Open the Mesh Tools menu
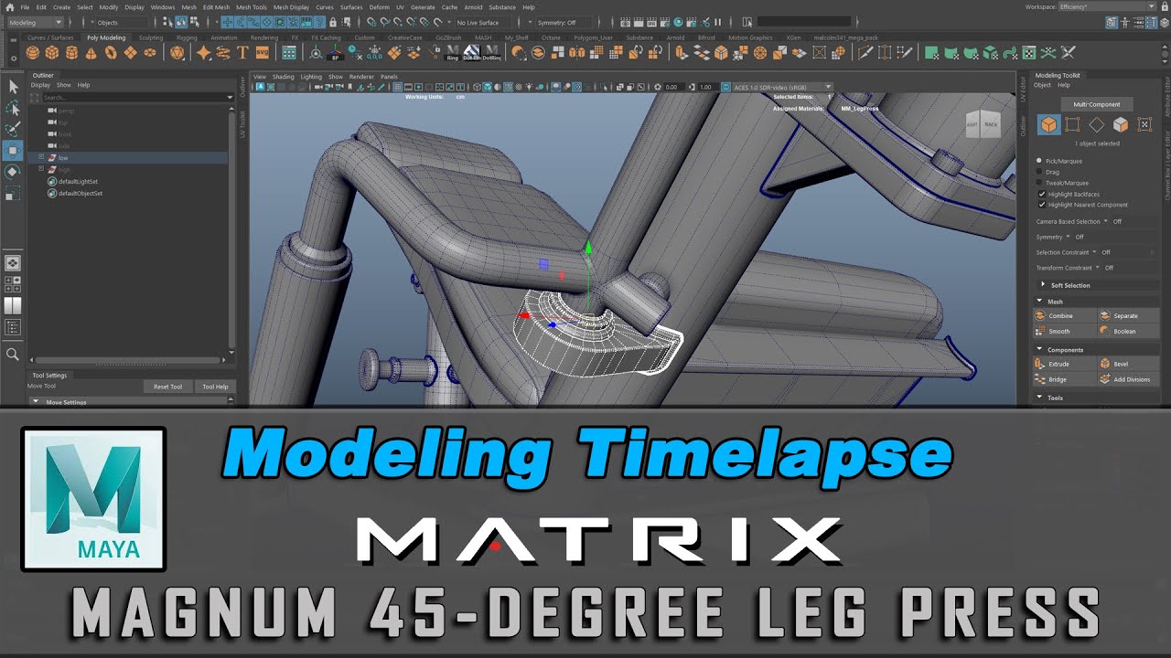Screen dimensions: 1171x658 (251, 7)
